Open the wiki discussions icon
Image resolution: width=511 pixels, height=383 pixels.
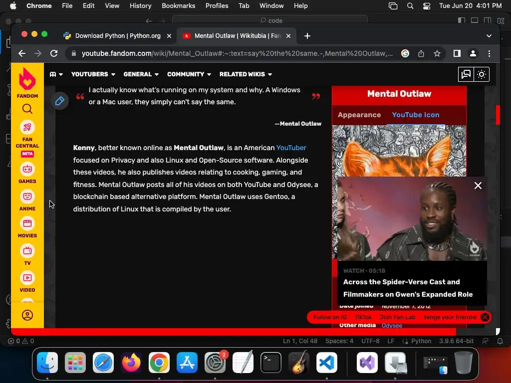tap(466, 74)
